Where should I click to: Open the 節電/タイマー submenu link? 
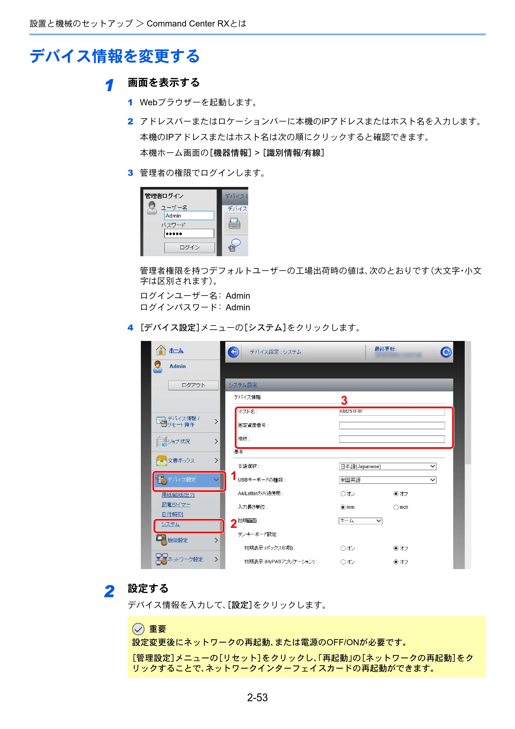click(176, 504)
